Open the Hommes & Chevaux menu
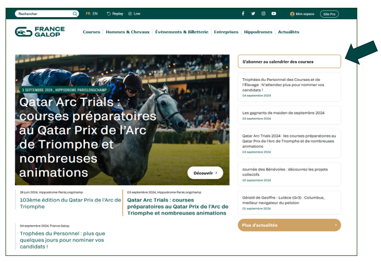The height and width of the screenshot is (262, 381). (x=127, y=32)
